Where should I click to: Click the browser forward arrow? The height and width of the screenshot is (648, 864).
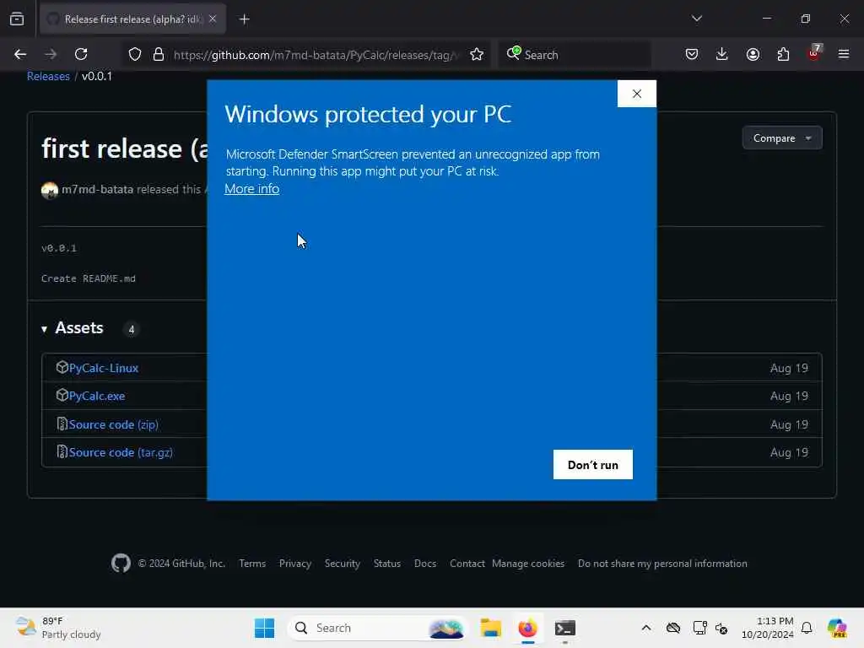[51, 54]
